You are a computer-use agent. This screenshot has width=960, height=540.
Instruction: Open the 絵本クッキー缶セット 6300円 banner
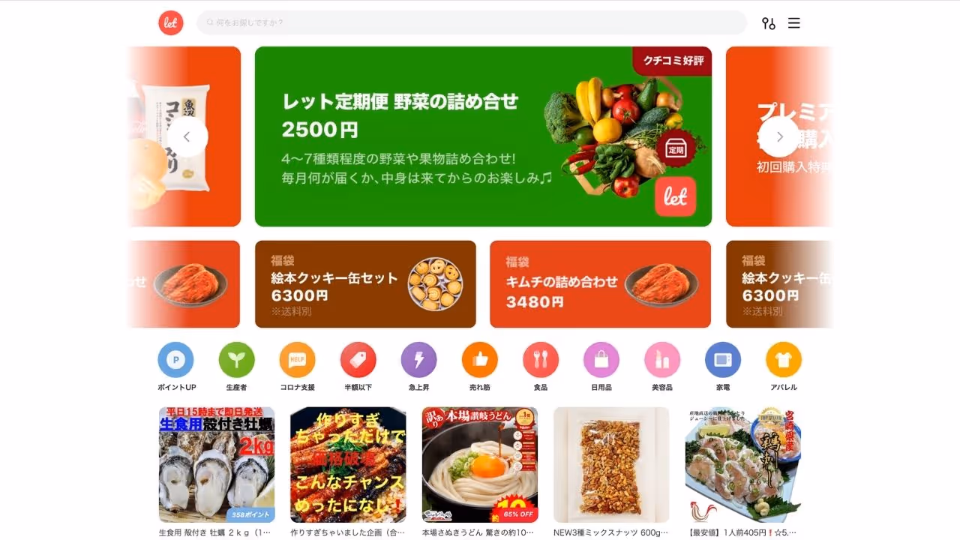tap(365, 284)
